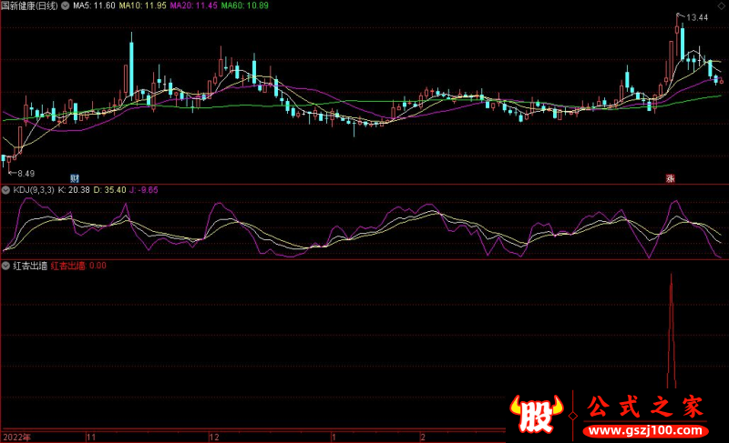Open the 红杏出墙 indicator dropdown arrow
The image size is (729, 443).
coord(6,267)
